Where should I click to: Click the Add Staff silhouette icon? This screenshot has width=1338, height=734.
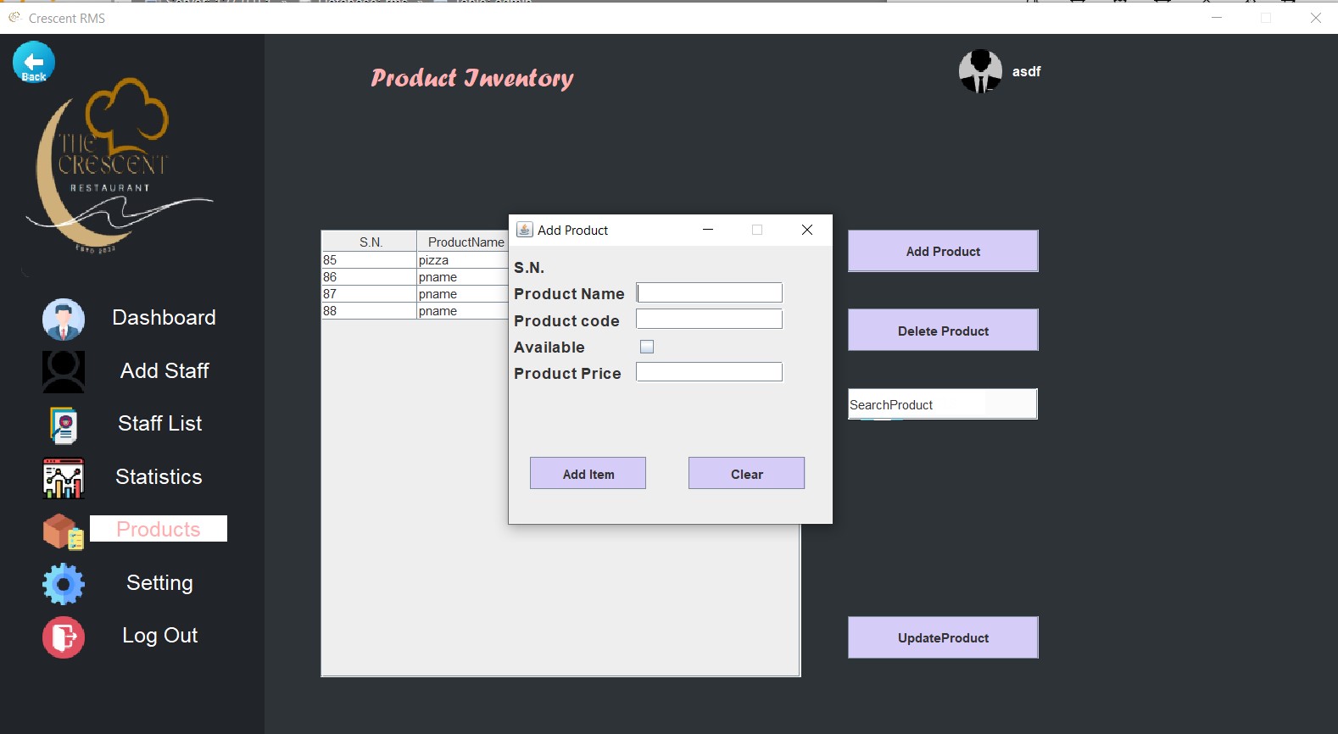(x=64, y=372)
